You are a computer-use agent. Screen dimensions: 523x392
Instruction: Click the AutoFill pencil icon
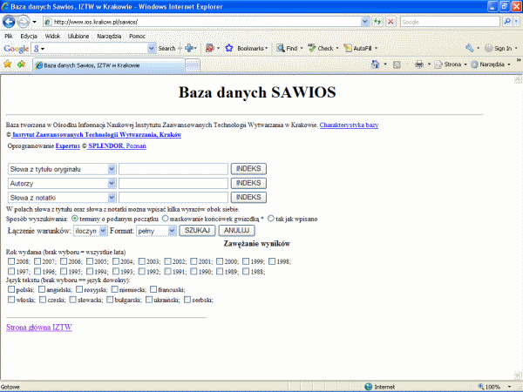(x=348, y=48)
